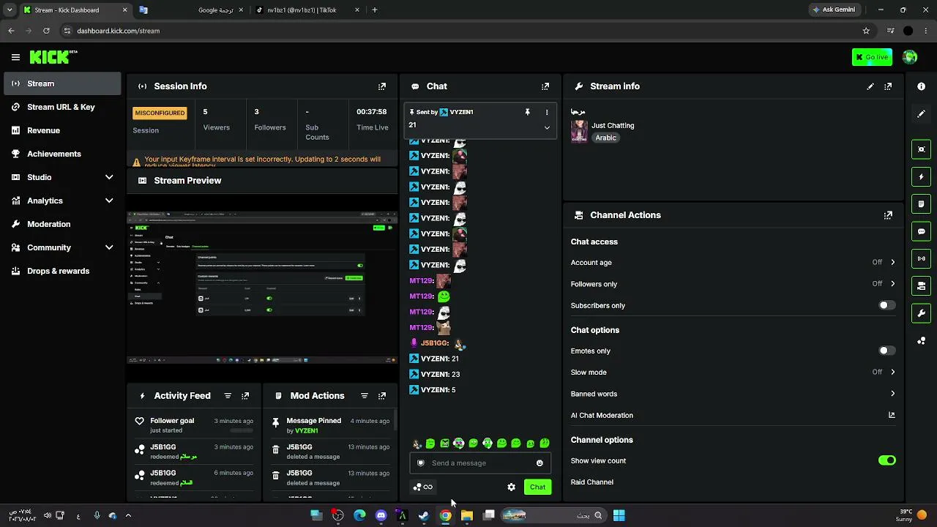Click the Stream Preview thumbnail
Image resolution: width=937 pixels, height=527 pixels.
[262, 287]
